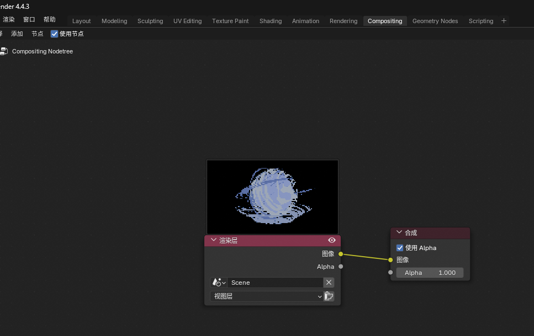The width and height of the screenshot is (534, 336).
Task: Switch to the Shading workspace tab
Action: click(x=271, y=21)
